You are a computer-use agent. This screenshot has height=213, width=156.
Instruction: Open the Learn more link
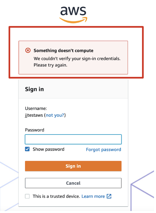93,196
